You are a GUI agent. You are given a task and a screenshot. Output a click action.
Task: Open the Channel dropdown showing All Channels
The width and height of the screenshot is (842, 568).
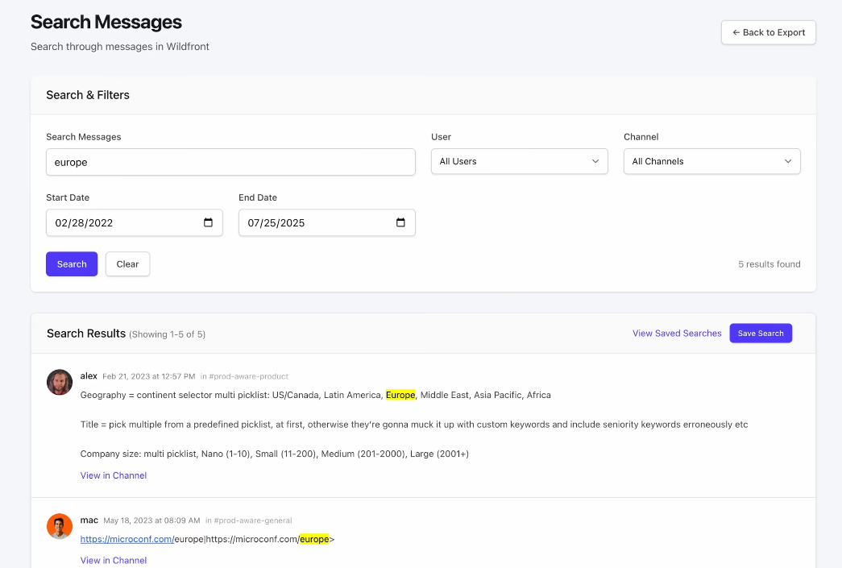(x=711, y=161)
